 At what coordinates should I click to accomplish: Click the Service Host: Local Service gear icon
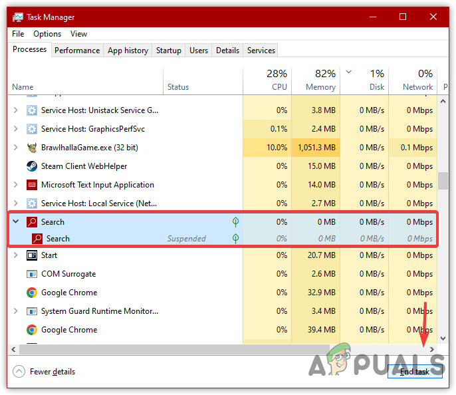point(32,203)
